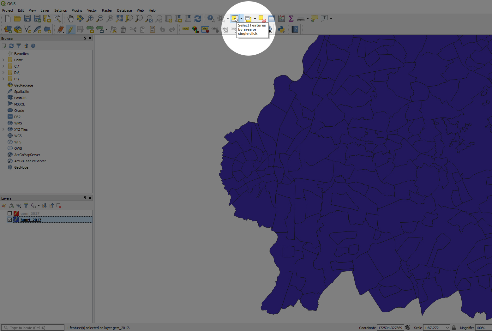Select WMS in the Browser tree
The image size is (492, 331).
point(18,123)
